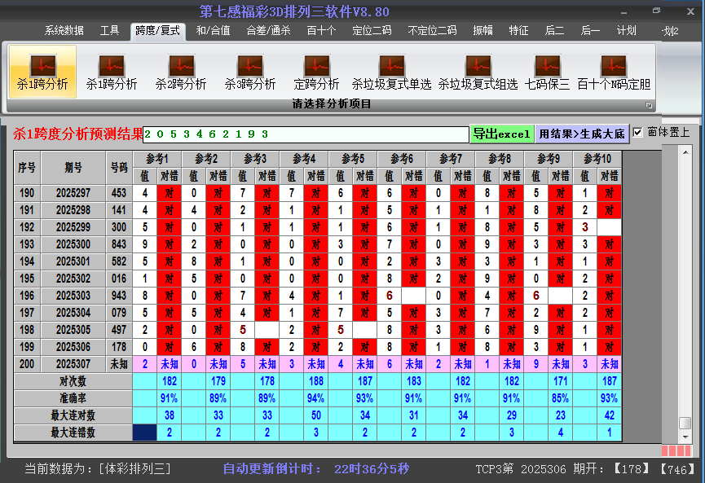This screenshot has width=705, height=483.
Task: Click the 导出excel button
Action: pyautogui.click(x=502, y=133)
